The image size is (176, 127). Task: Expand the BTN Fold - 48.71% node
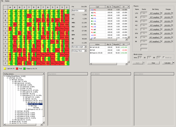tap(21, 94)
